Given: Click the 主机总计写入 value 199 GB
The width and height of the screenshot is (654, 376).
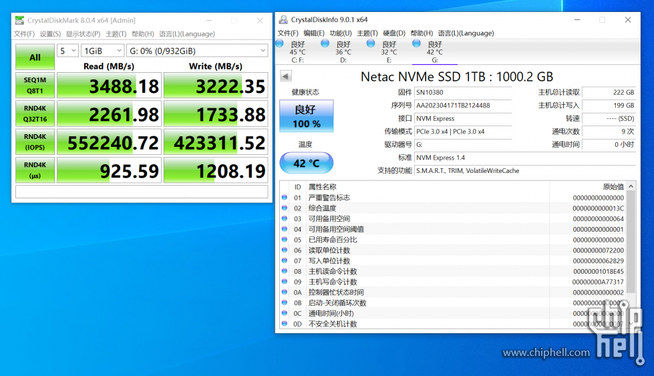Looking at the screenshot, I should click(609, 106).
